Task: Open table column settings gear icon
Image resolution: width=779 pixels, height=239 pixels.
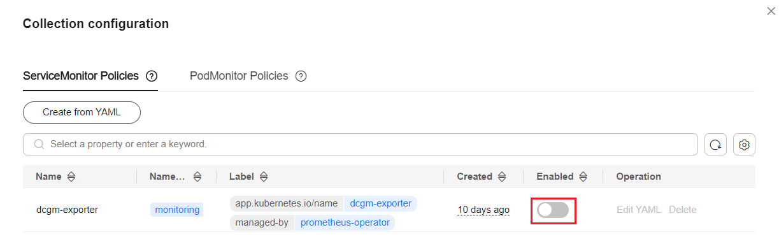Action: 744,145
